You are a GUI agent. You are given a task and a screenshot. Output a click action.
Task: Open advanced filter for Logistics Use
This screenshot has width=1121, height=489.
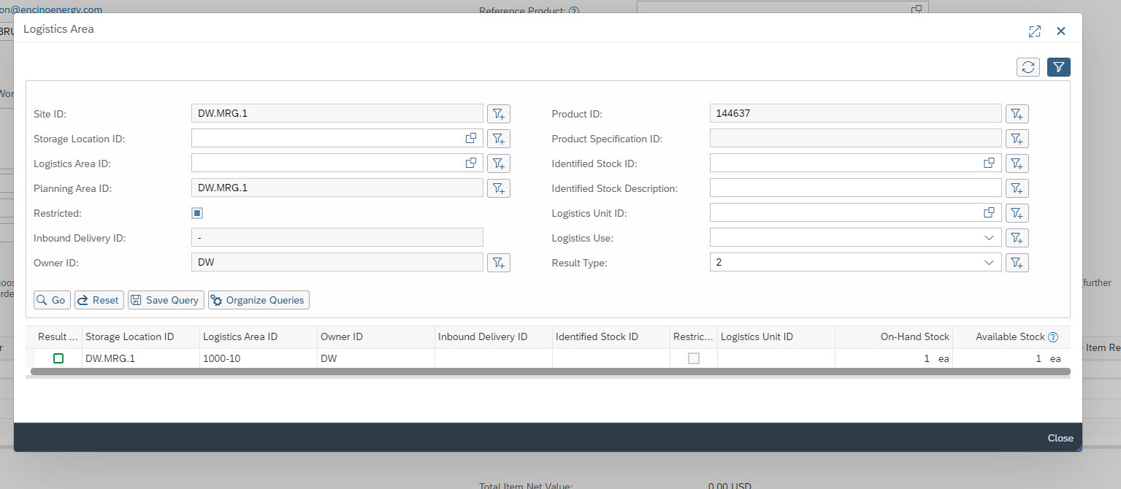[x=1017, y=238]
